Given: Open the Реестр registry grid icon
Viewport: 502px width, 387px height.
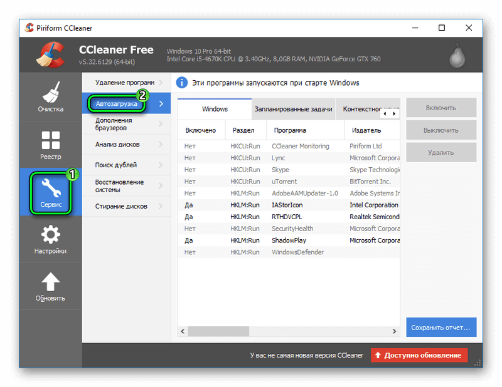Looking at the screenshot, I should click(50, 141).
